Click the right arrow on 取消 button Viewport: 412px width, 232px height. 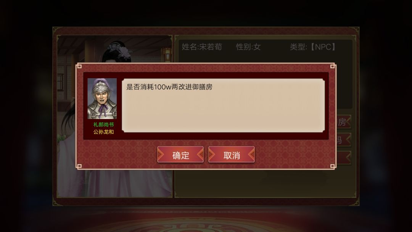click(x=251, y=155)
